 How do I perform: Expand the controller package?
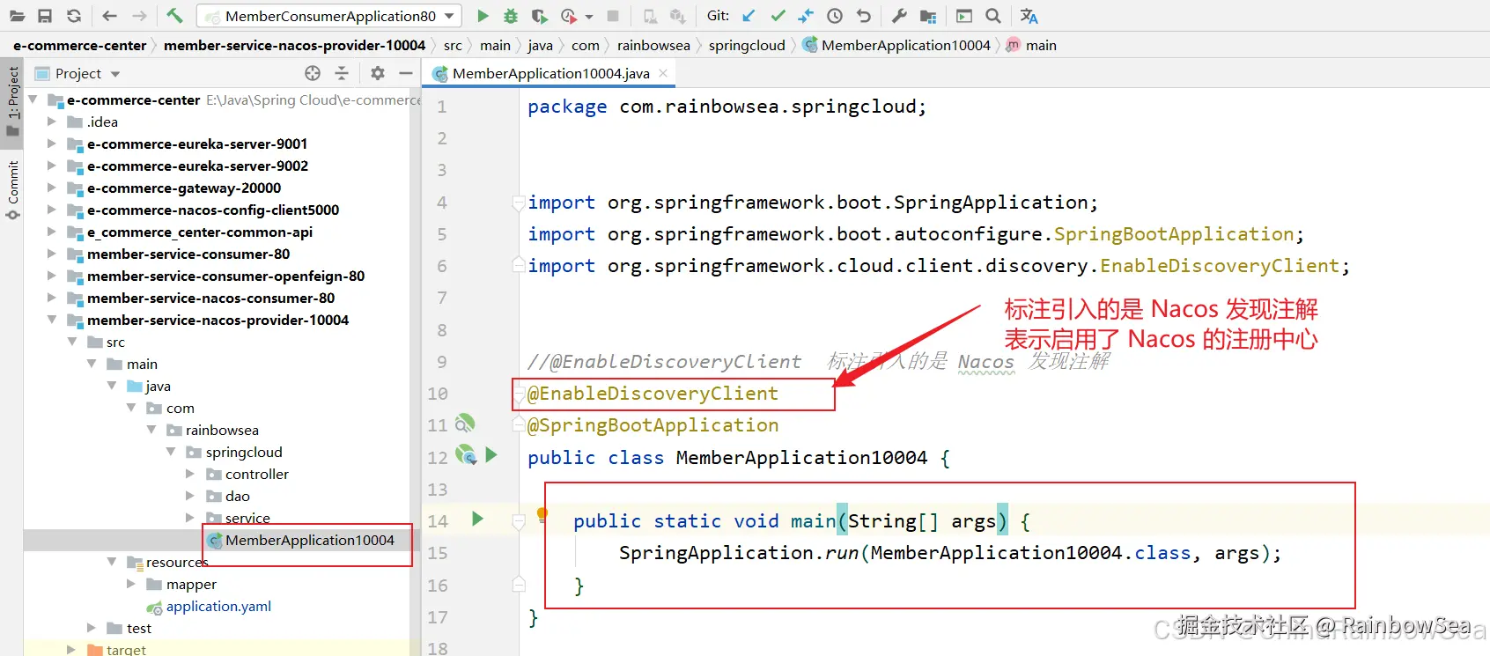point(190,474)
